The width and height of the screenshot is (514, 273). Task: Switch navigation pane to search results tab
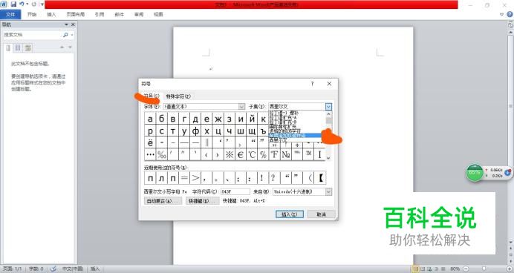pos(28,47)
